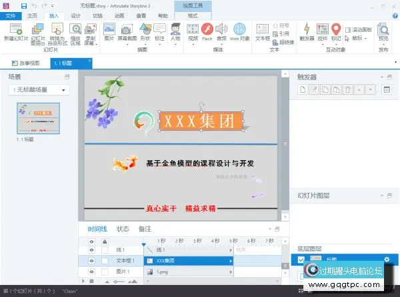
Task: Click the 新建幻灯片 (new slide) icon
Action: click(13, 31)
